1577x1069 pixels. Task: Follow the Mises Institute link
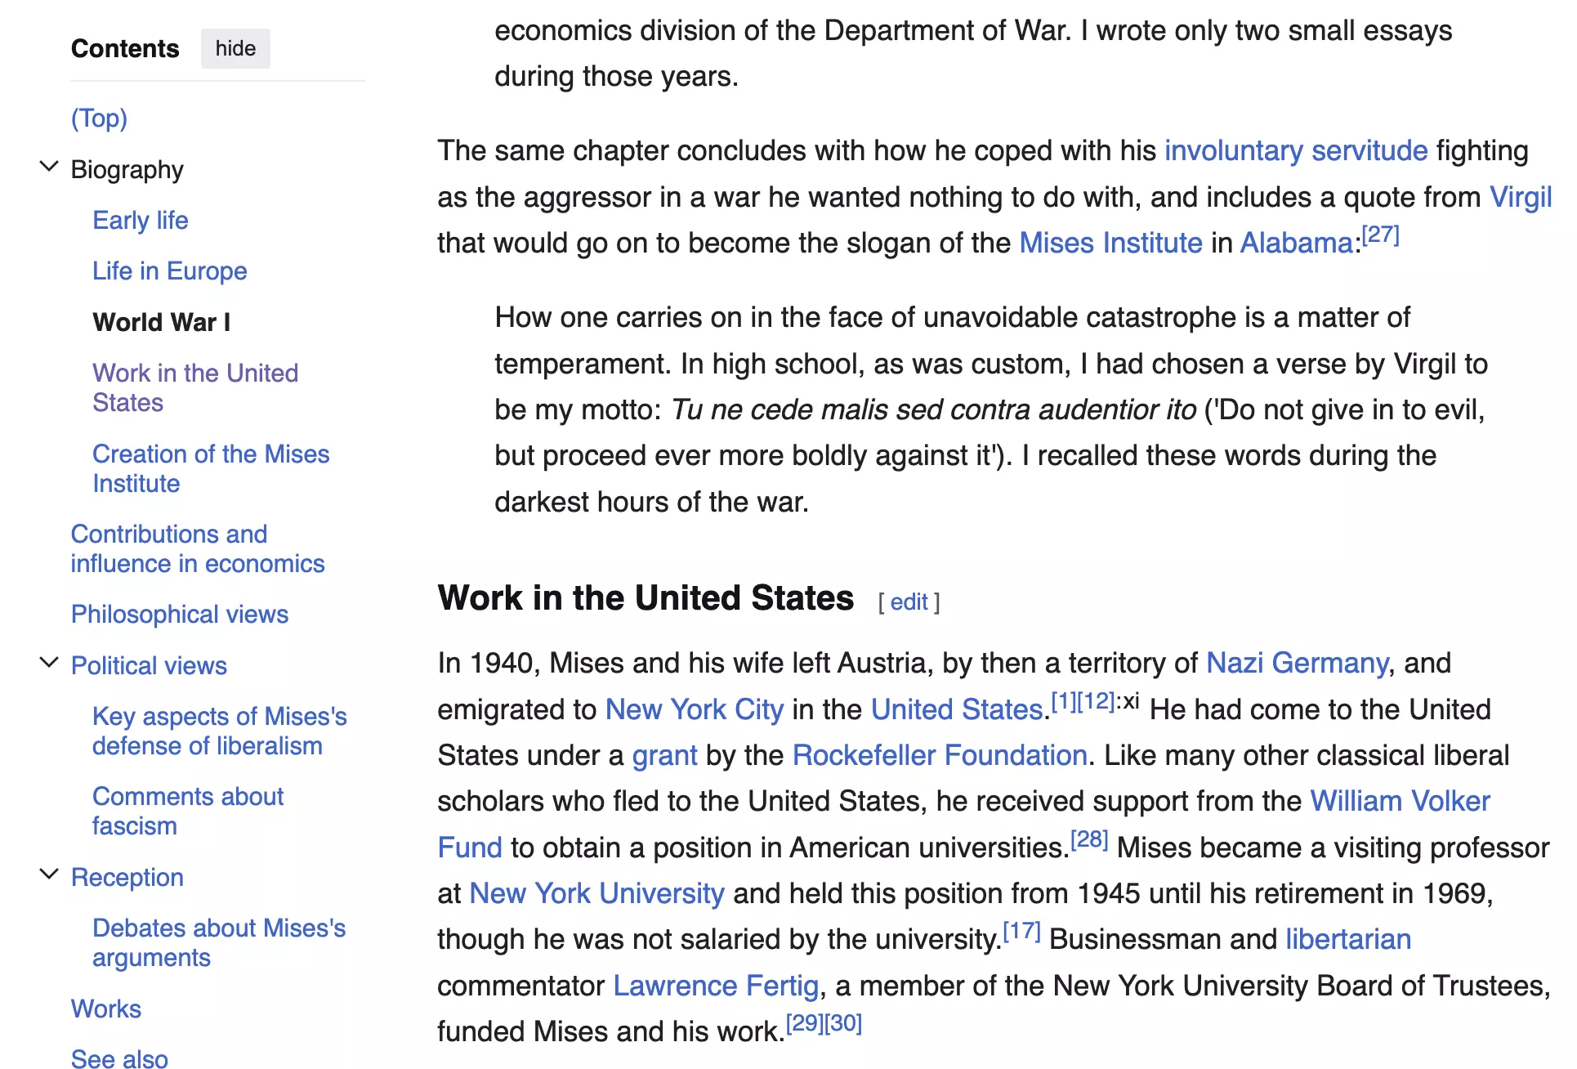pyautogui.click(x=1111, y=244)
